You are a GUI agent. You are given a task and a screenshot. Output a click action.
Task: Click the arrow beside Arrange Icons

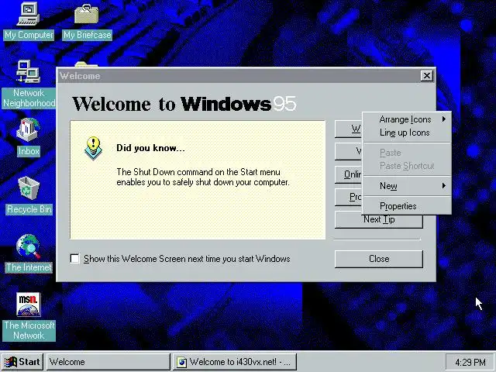pos(444,119)
